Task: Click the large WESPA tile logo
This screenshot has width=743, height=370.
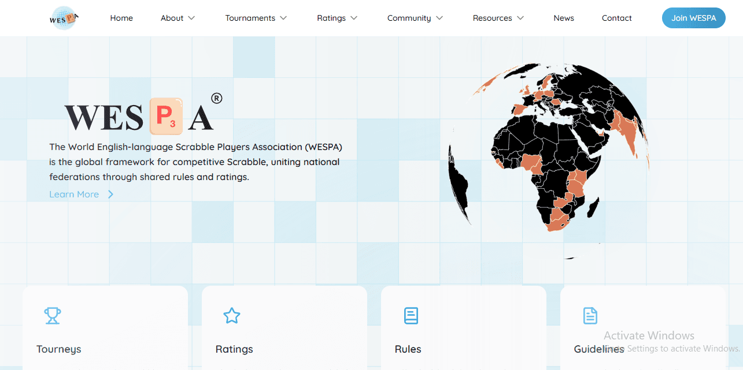Action: (139, 116)
